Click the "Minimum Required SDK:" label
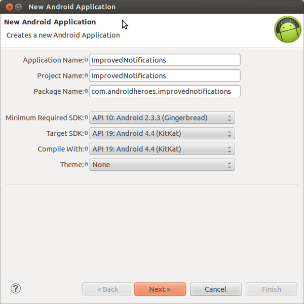304x304 pixels. [45, 118]
